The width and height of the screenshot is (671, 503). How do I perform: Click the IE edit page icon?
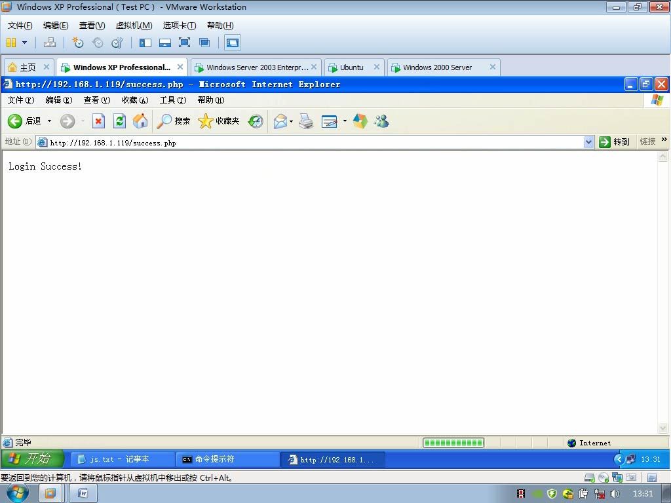pos(329,121)
